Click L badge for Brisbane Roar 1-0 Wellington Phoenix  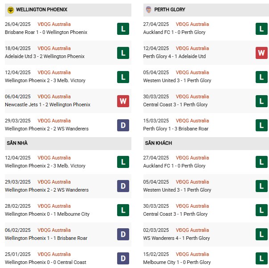click(123, 29)
